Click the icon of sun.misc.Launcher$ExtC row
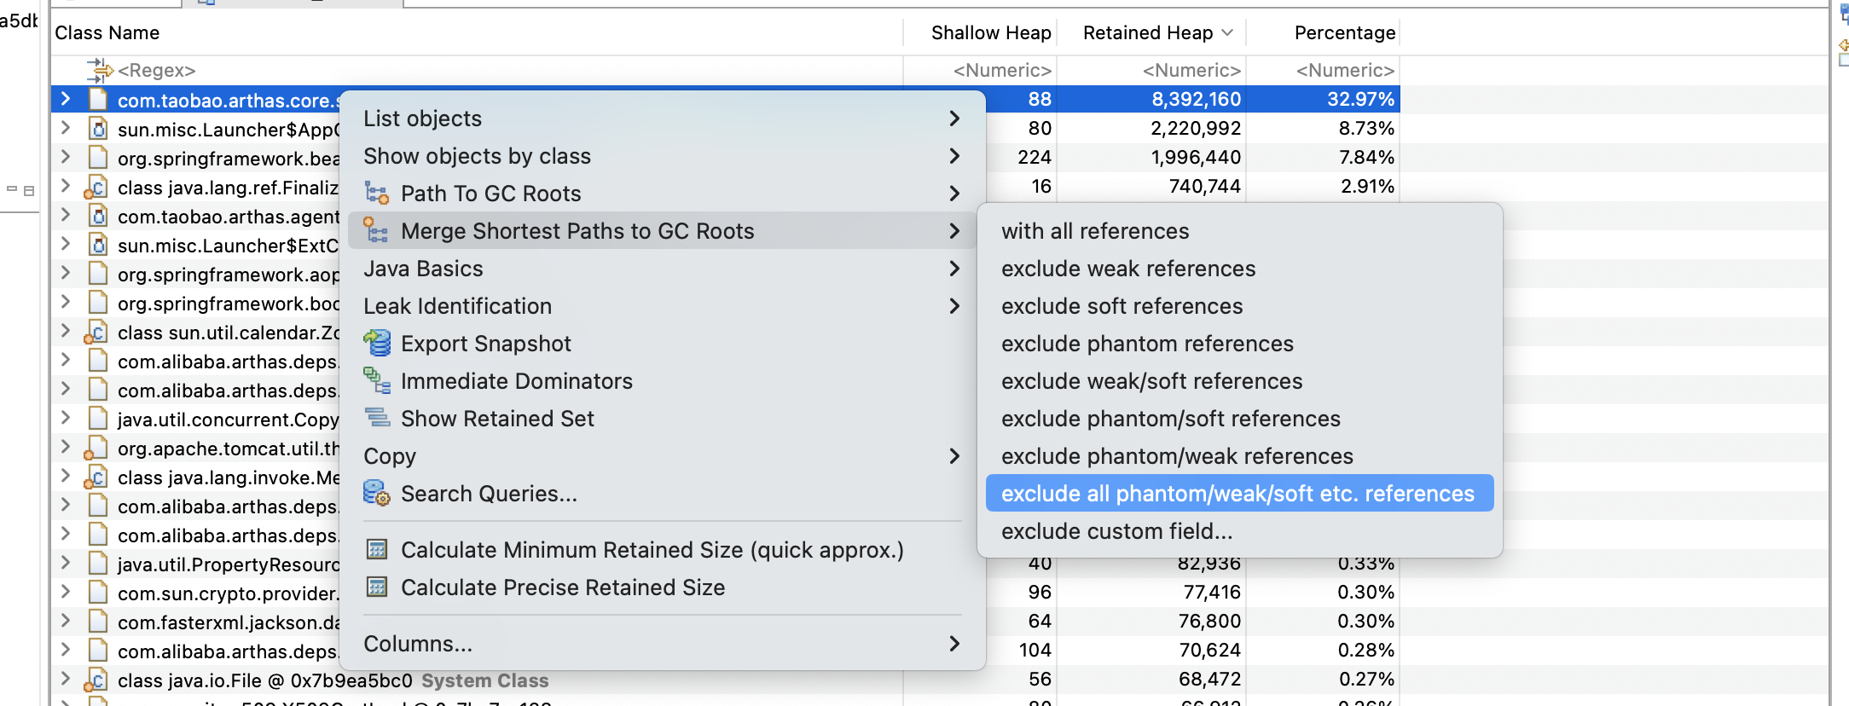The height and width of the screenshot is (706, 1849). coord(99,245)
